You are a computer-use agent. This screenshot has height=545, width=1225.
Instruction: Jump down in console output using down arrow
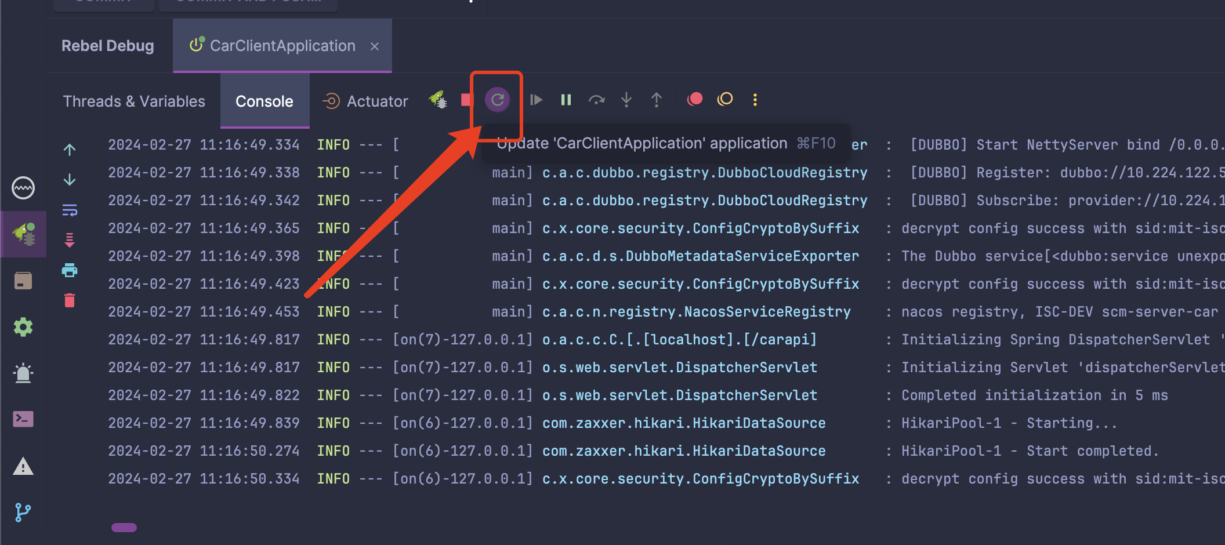[x=70, y=180]
